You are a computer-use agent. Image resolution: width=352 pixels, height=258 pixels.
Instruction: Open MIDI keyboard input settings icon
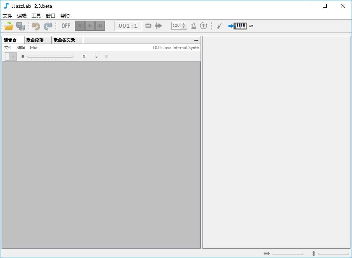(238, 26)
